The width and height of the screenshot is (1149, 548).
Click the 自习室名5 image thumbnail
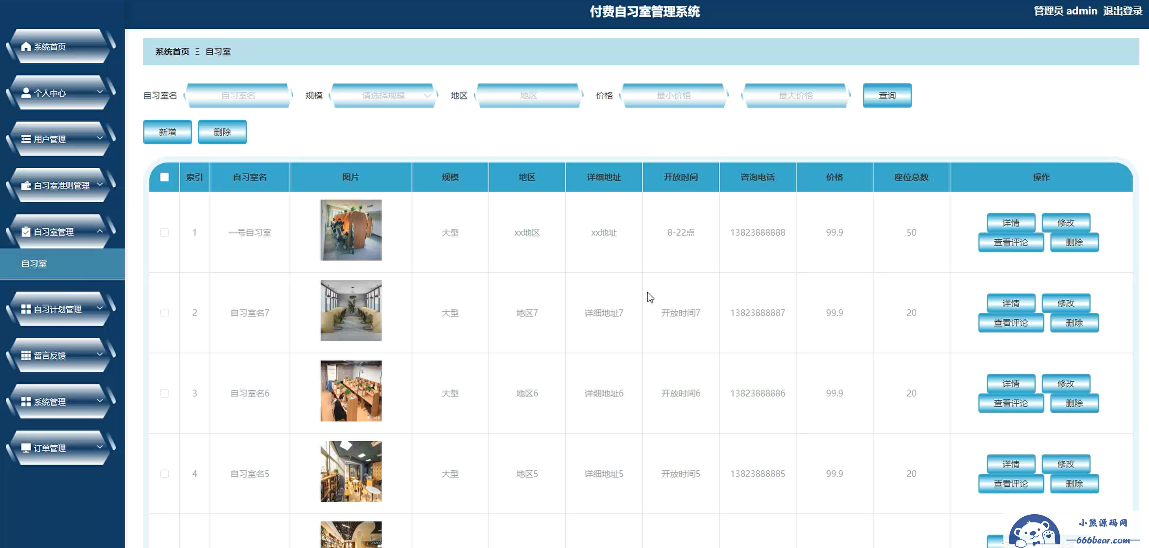point(351,471)
